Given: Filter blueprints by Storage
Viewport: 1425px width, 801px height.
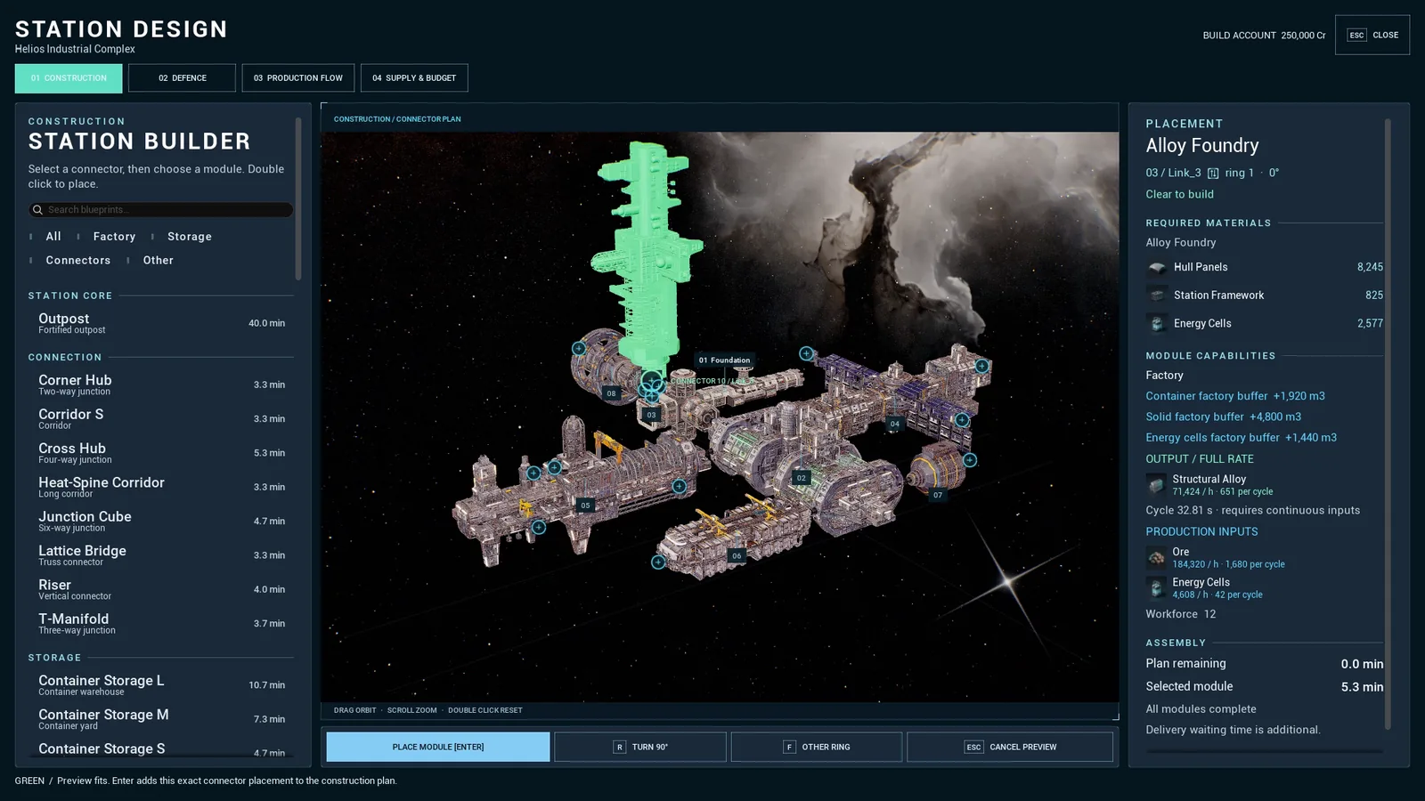Looking at the screenshot, I should point(190,237).
